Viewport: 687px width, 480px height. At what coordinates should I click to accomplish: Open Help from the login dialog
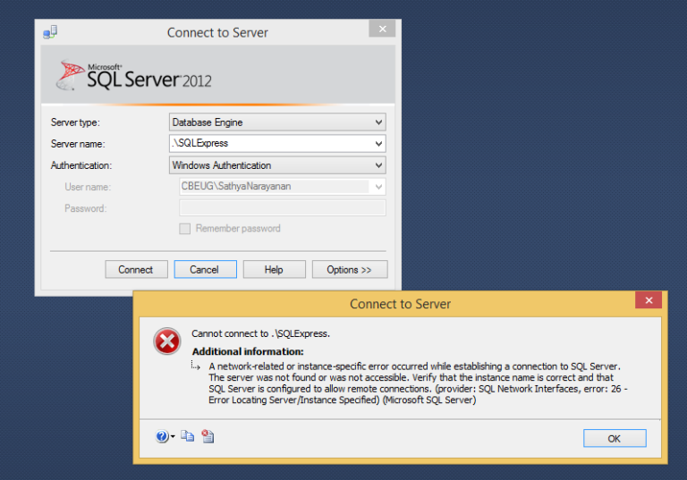pyautogui.click(x=275, y=269)
